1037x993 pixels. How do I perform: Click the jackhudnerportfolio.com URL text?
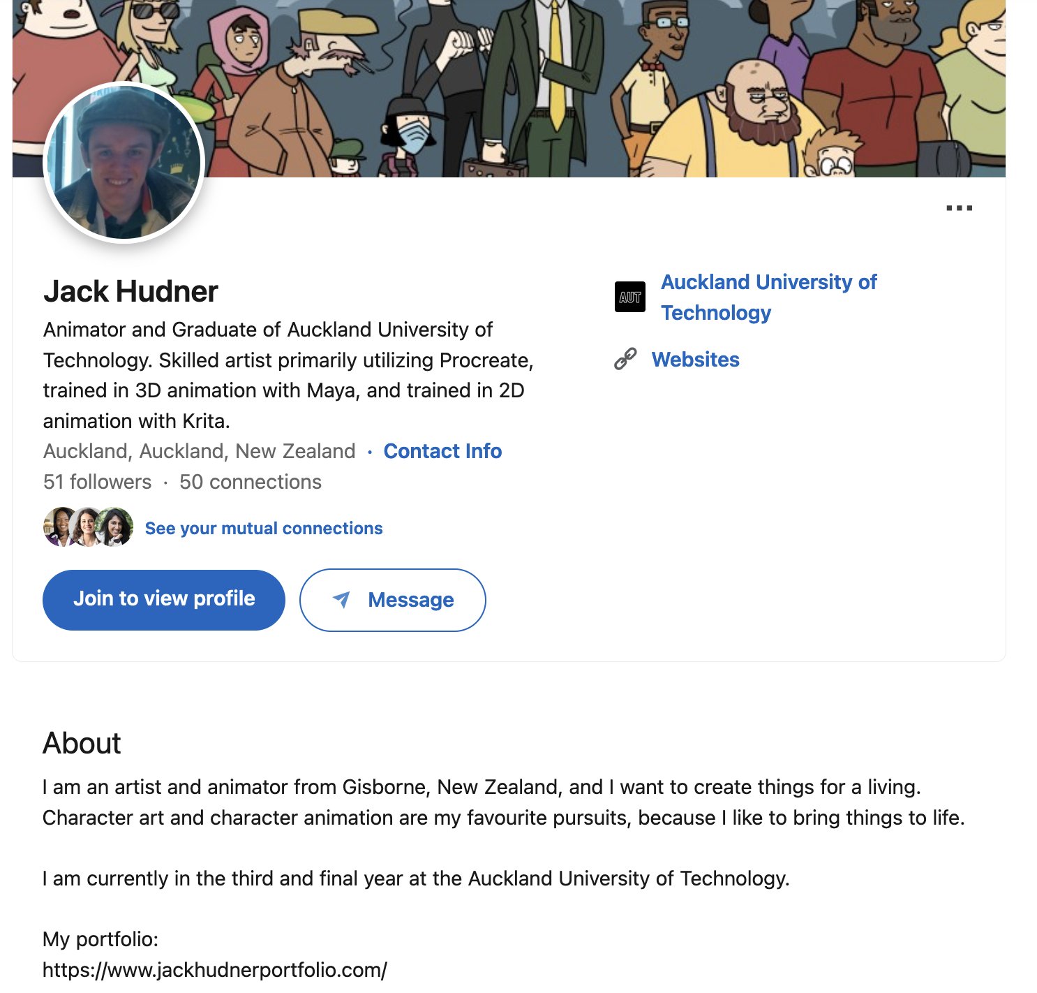tap(215, 969)
